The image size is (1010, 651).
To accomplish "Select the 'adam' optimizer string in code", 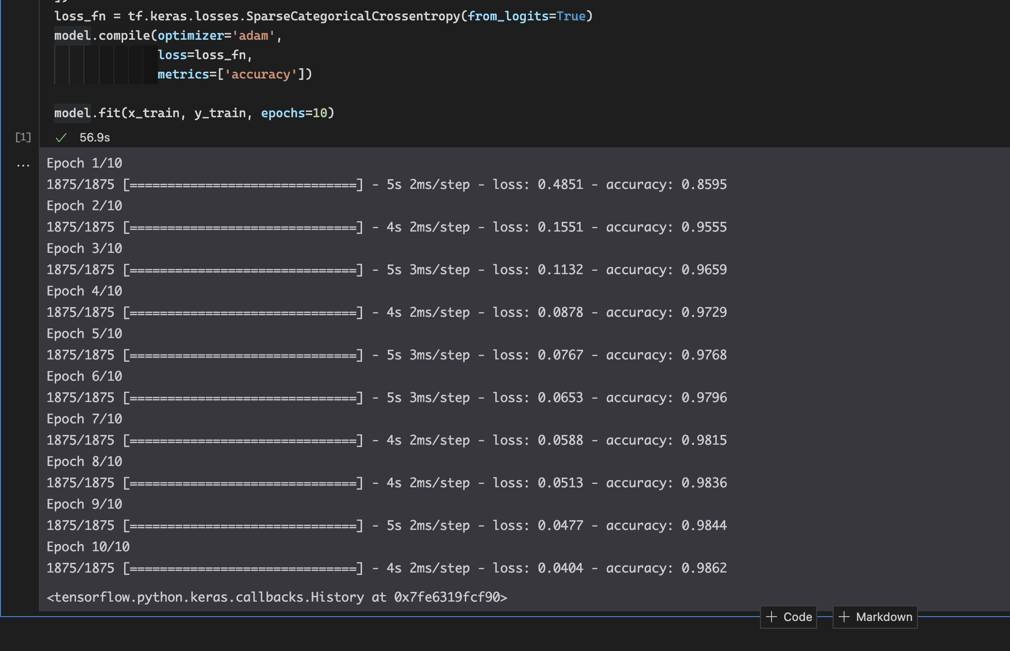I will coord(254,35).
